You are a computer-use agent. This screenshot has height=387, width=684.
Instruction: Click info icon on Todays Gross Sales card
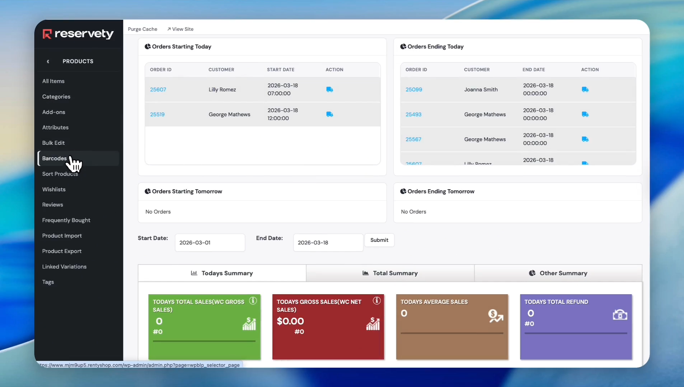click(x=376, y=301)
